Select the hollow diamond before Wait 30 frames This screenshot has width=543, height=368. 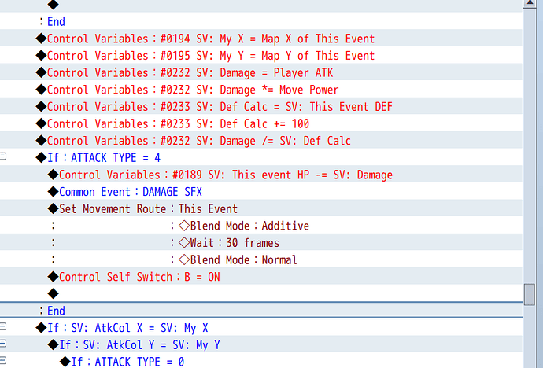(x=184, y=243)
